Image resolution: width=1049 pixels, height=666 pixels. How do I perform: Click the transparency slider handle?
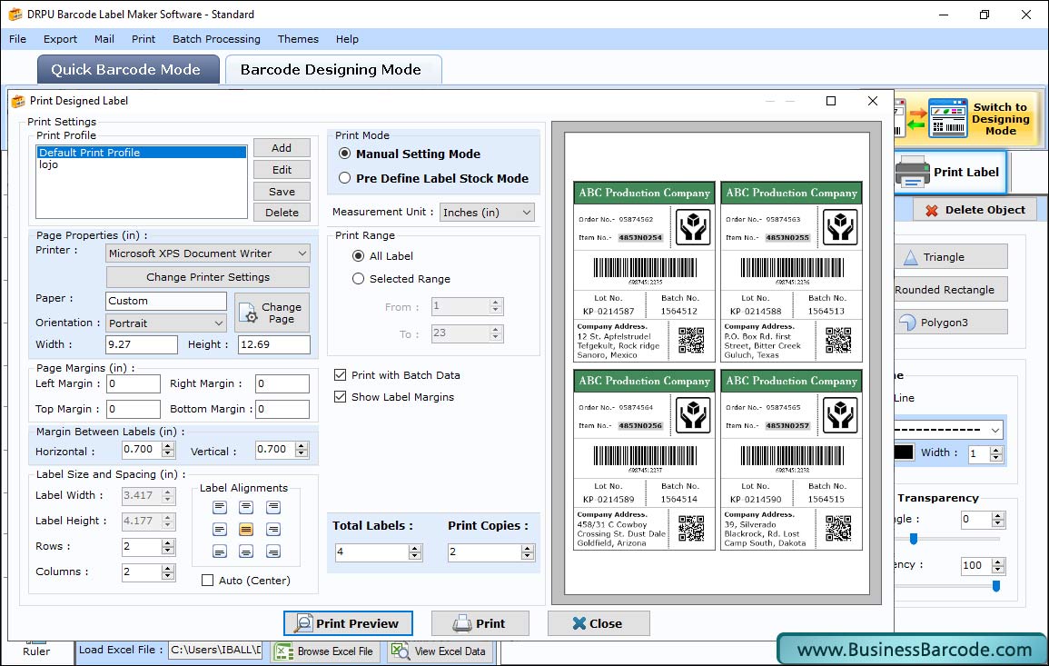996,586
